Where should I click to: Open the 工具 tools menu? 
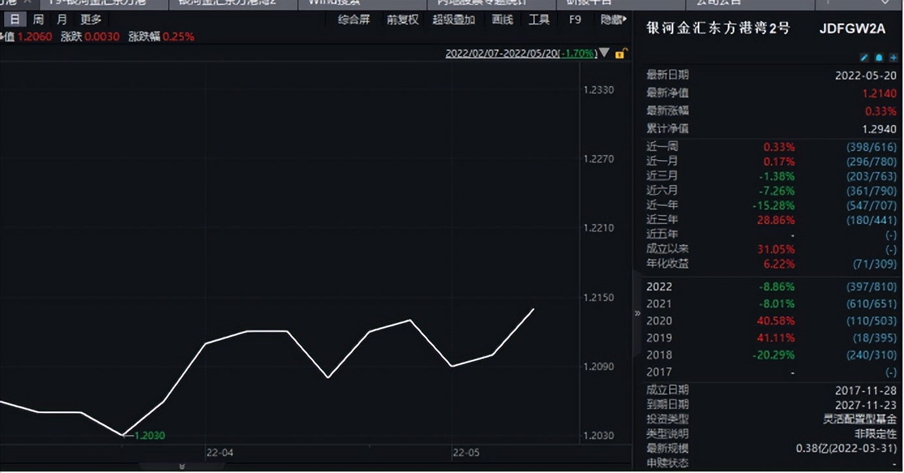tap(539, 20)
